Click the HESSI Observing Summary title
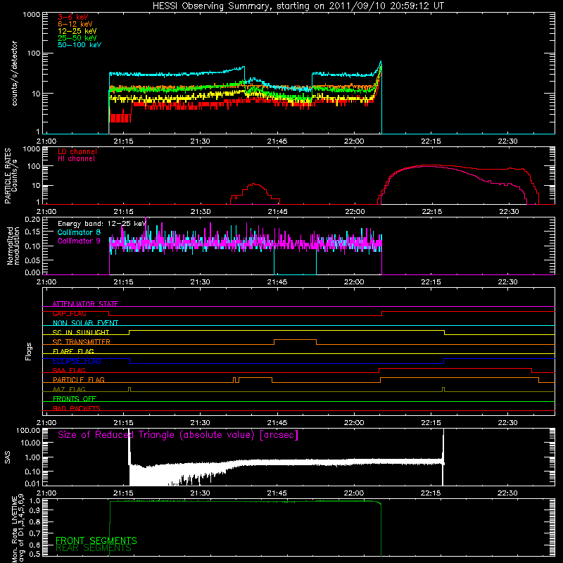The image size is (563, 563). coord(298,6)
